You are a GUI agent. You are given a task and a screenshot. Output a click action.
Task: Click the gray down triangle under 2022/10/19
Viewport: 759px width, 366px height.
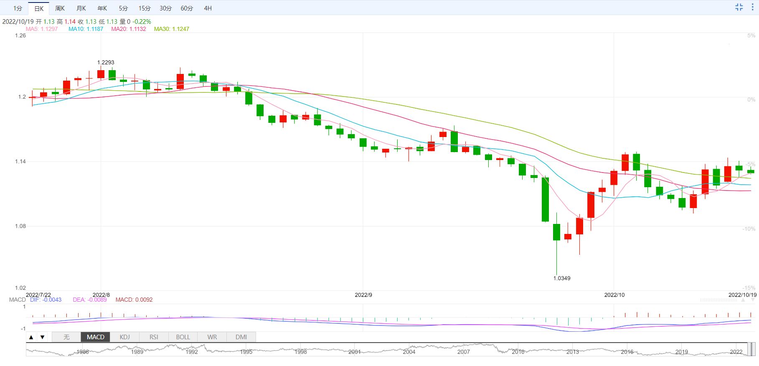tap(752, 300)
